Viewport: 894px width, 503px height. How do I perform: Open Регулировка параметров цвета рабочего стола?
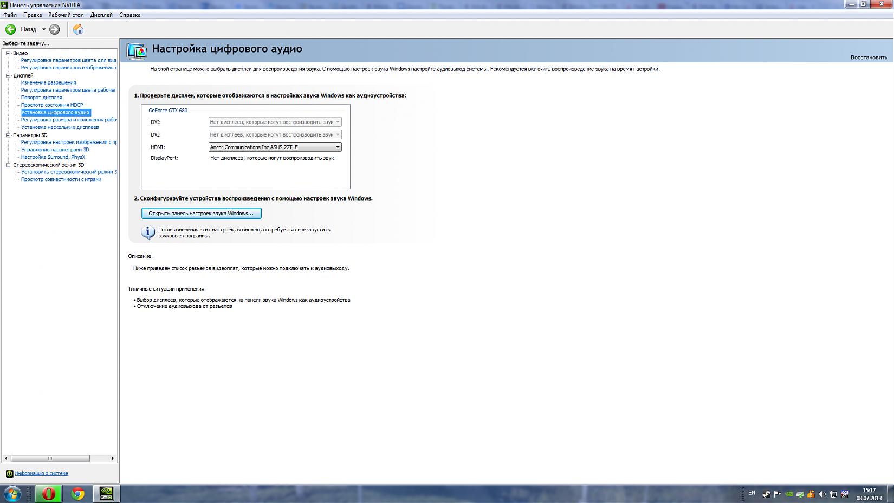coord(68,90)
